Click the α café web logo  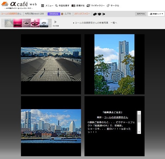pyautogui.click(x=19, y=5)
